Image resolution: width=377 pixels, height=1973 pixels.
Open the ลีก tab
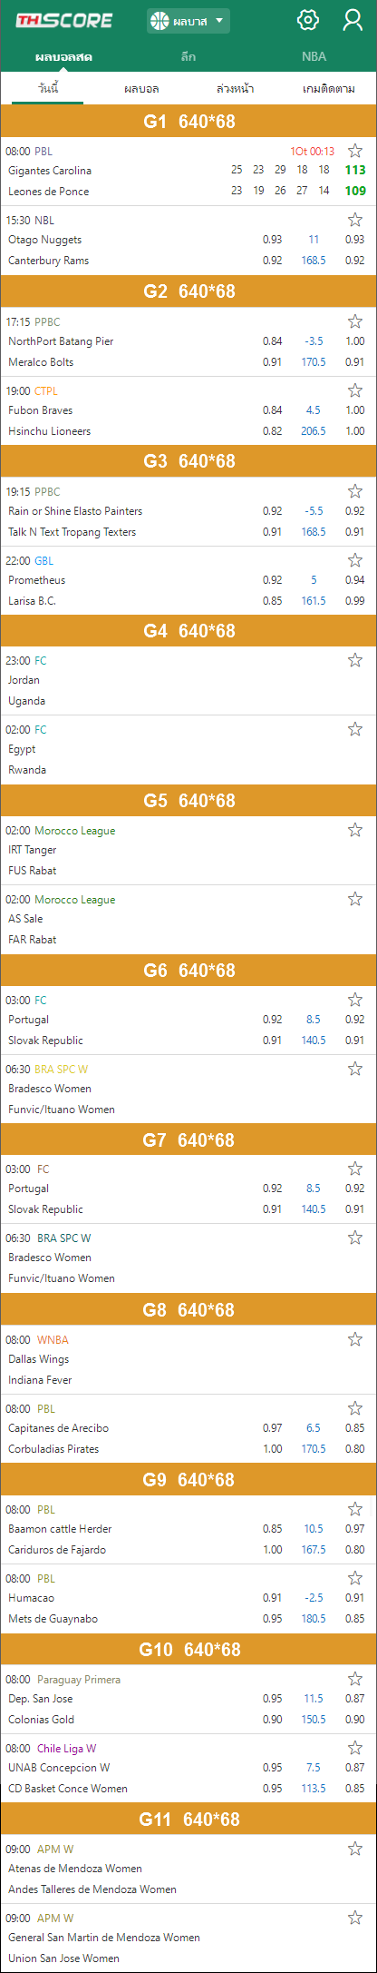[x=188, y=56]
